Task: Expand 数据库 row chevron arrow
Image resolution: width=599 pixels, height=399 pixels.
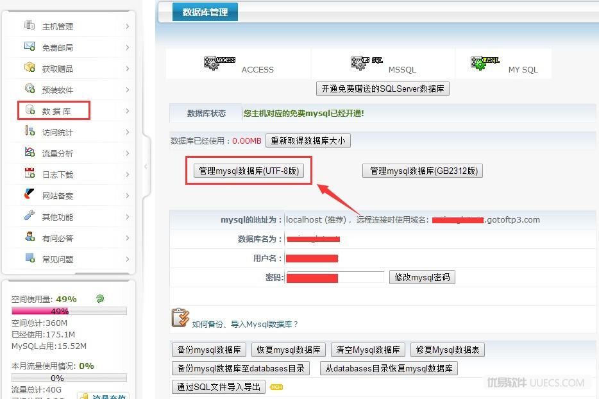Action: (127, 111)
